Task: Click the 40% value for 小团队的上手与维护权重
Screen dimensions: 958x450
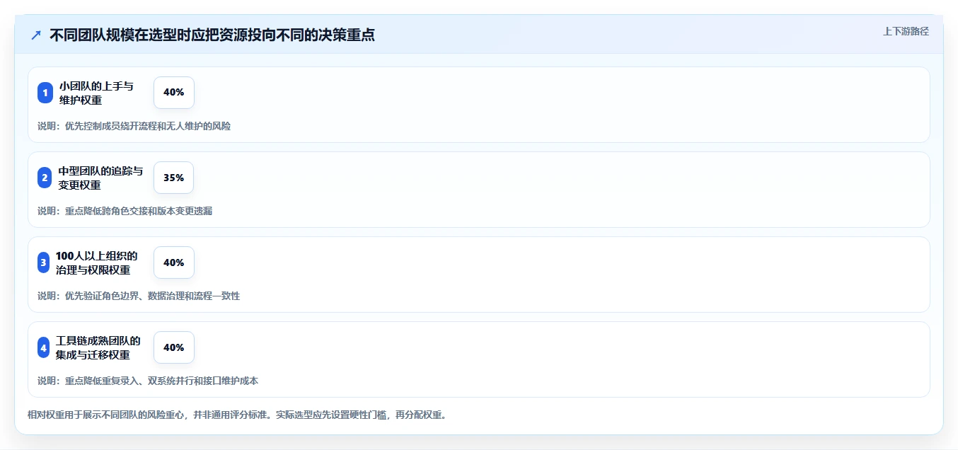Action: (174, 93)
